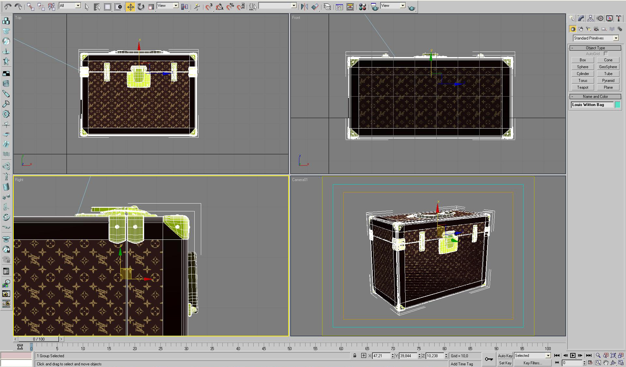Open the object color swatch
The height and width of the screenshot is (367, 626).
coord(618,105)
